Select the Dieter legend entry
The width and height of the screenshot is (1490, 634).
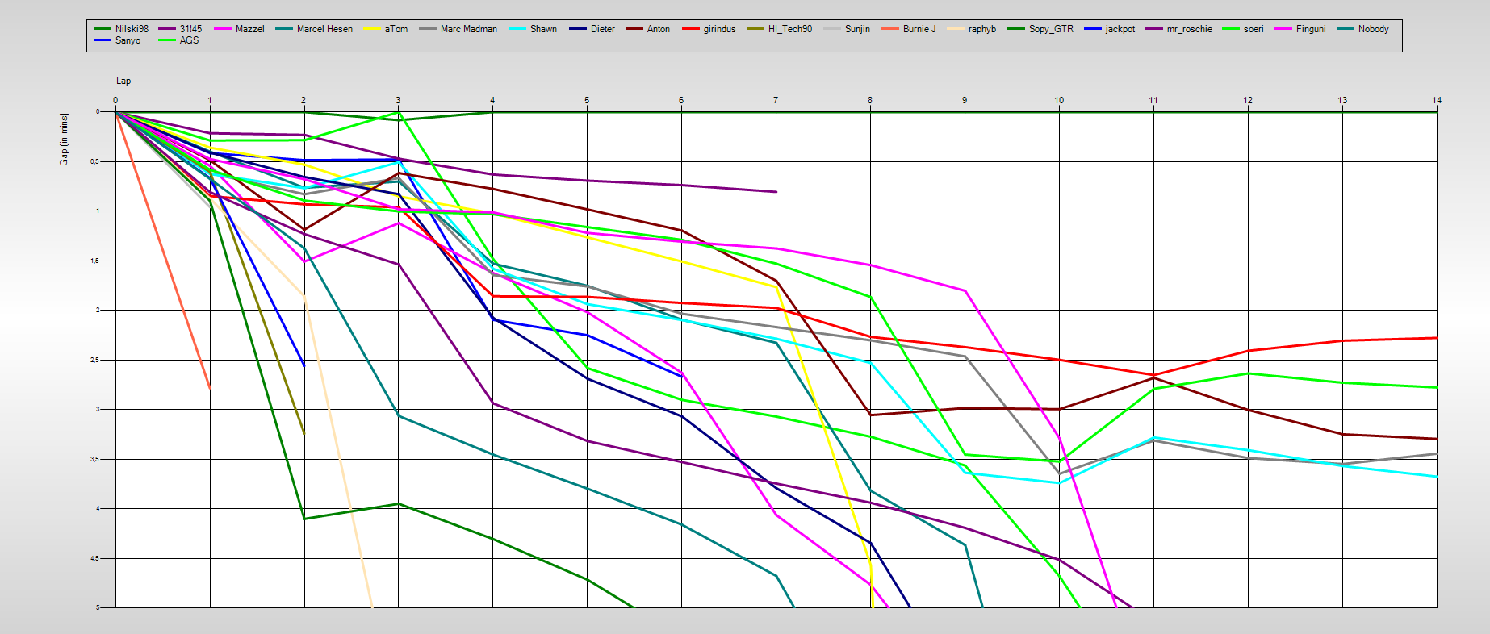pyautogui.click(x=602, y=29)
